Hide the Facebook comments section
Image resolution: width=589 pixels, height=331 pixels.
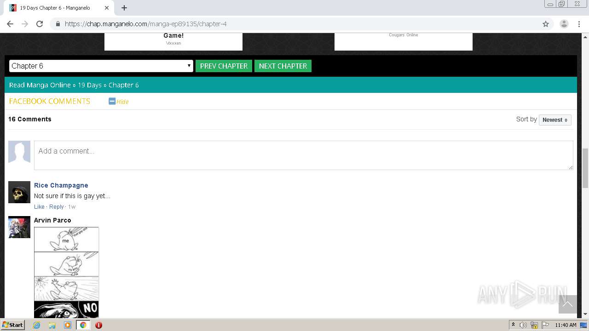click(x=119, y=102)
